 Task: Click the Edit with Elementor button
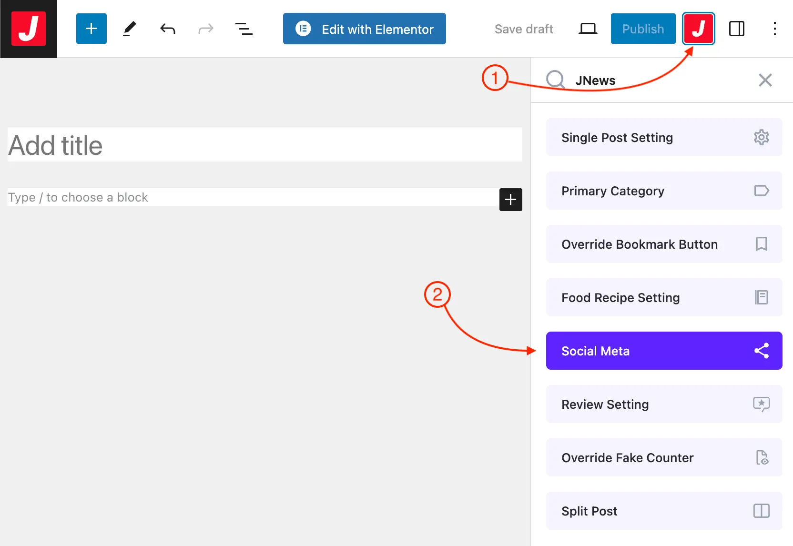pyautogui.click(x=364, y=29)
